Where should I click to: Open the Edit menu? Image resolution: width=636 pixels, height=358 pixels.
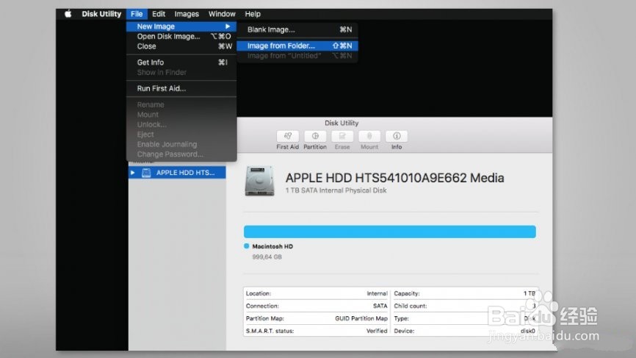pyautogui.click(x=159, y=14)
